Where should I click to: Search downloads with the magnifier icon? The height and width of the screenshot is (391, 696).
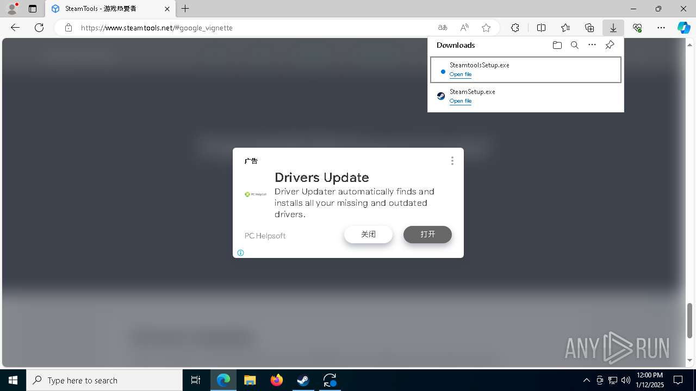(574, 45)
